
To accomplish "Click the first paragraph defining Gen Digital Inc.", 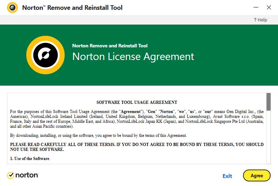I will [137, 119].
